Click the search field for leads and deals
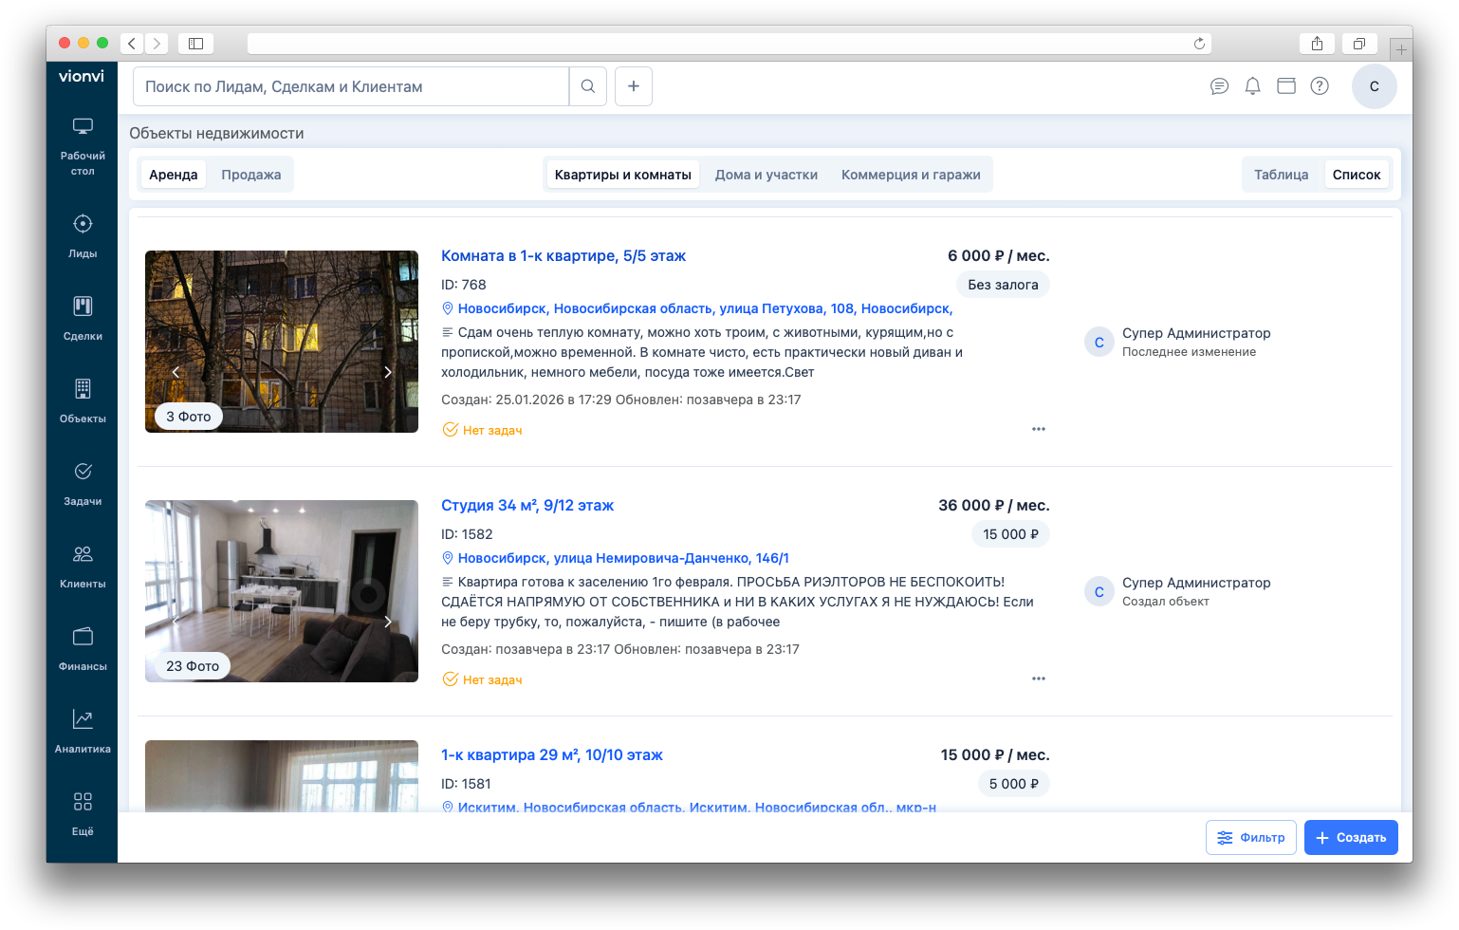The width and height of the screenshot is (1459, 930). (x=351, y=86)
